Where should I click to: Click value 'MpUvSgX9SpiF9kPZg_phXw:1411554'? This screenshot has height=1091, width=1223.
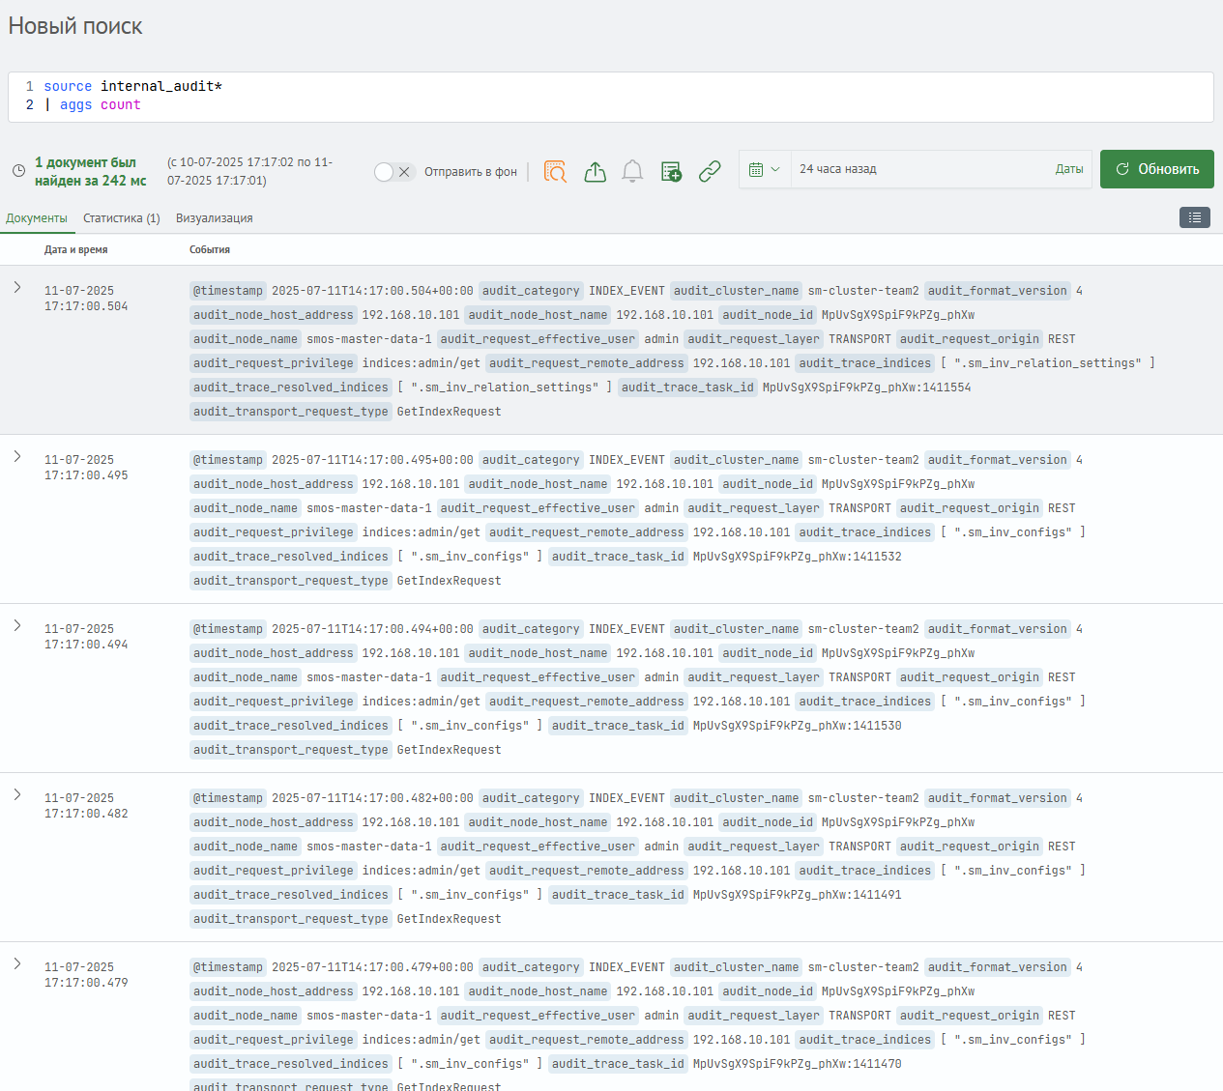[x=867, y=388]
